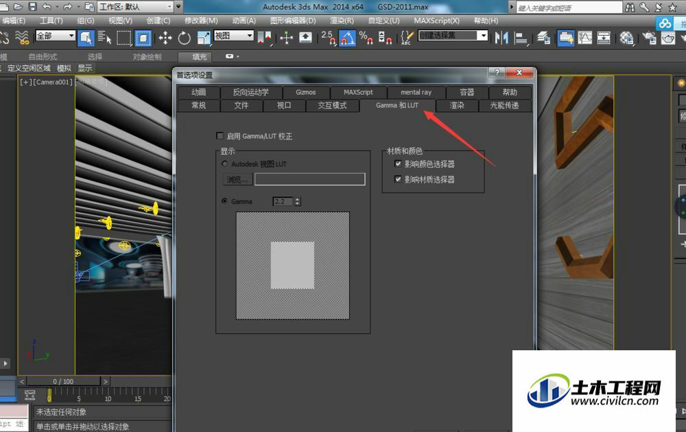The height and width of the screenshot is (432, 686).
Task: Click the Use Pivot Point Center icon
Action: [x=265, y=38]
